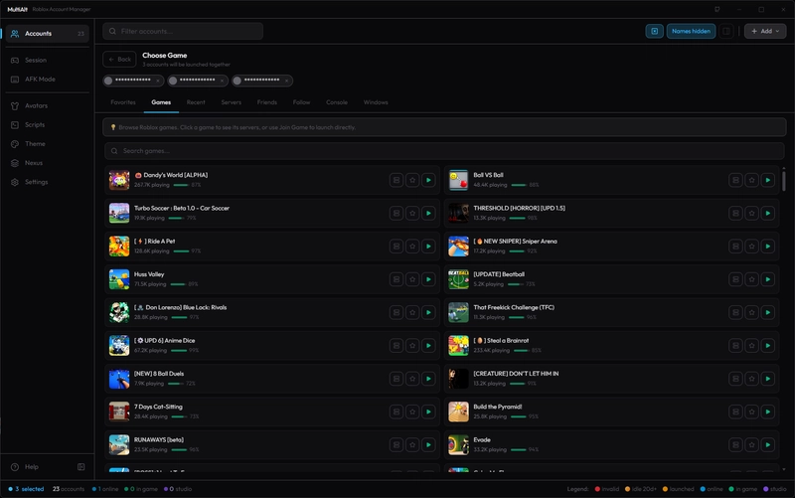Play Huss Volley
Image resolution: width=795 pixels, height=498 pixels.
428,279
